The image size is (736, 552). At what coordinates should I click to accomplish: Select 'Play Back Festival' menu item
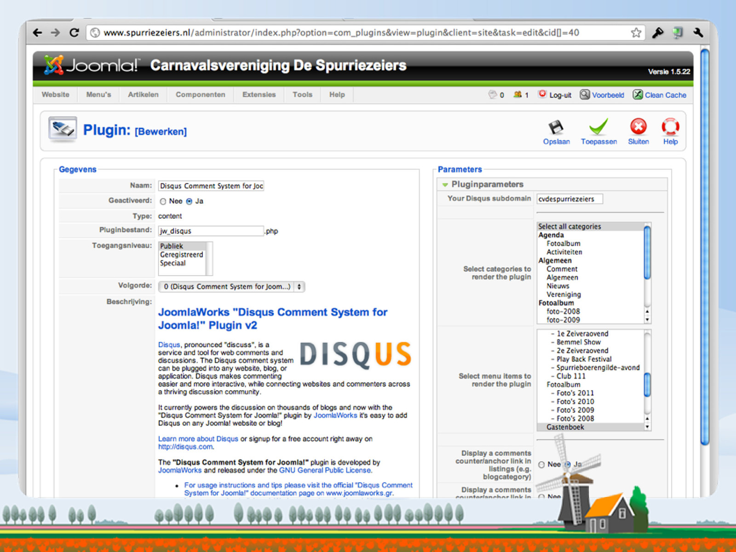click(584, 359)
